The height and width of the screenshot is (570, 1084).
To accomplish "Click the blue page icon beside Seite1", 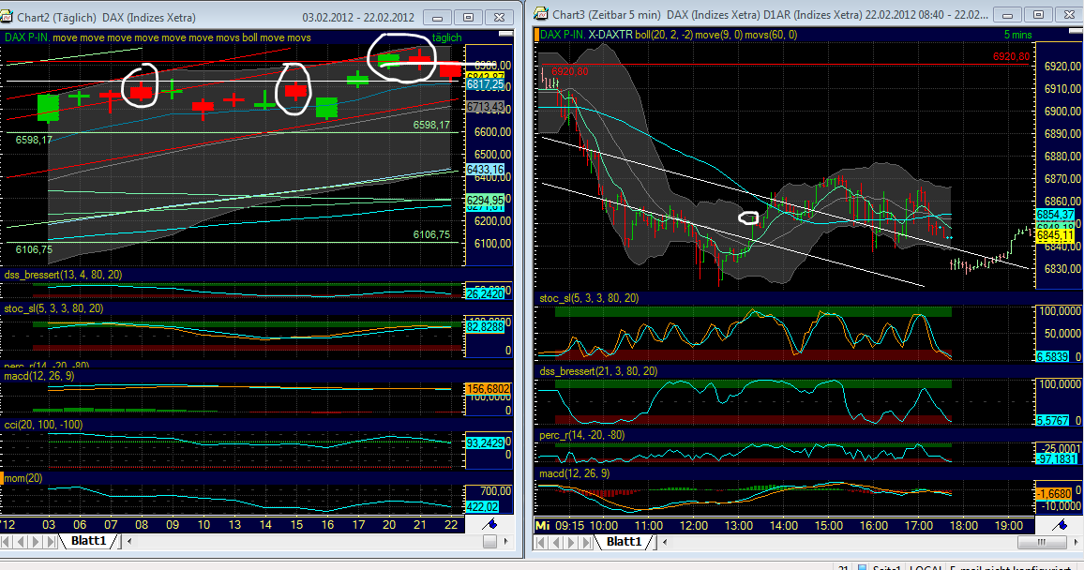I will pyautogui.click(x=861, y=567).
